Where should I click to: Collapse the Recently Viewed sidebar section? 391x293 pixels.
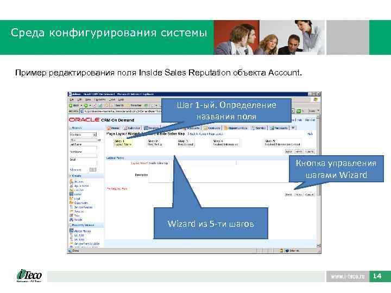(x=70, y=225)
